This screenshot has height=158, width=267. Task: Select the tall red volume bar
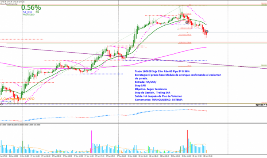188,141
